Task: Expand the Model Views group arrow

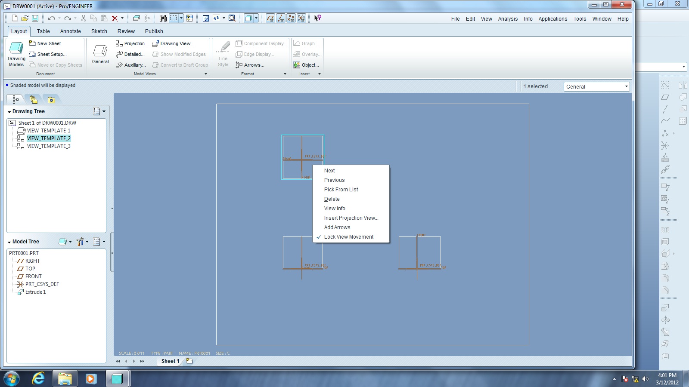Action: click(x=205, y=74)
